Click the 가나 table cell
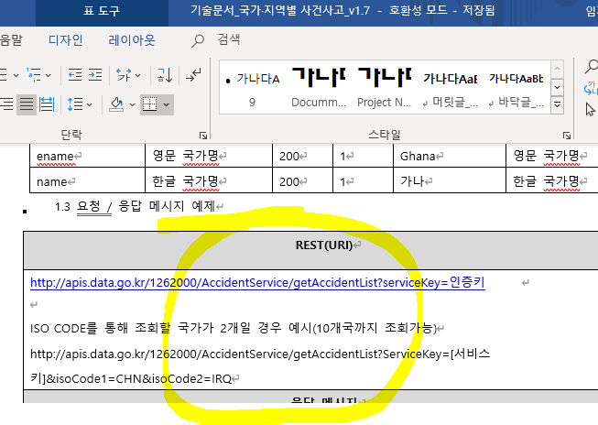 tap(450, 180)
